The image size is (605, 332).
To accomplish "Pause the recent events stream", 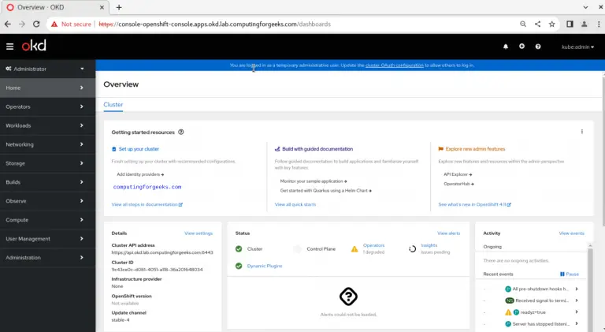I will click(x=570, y=274).
